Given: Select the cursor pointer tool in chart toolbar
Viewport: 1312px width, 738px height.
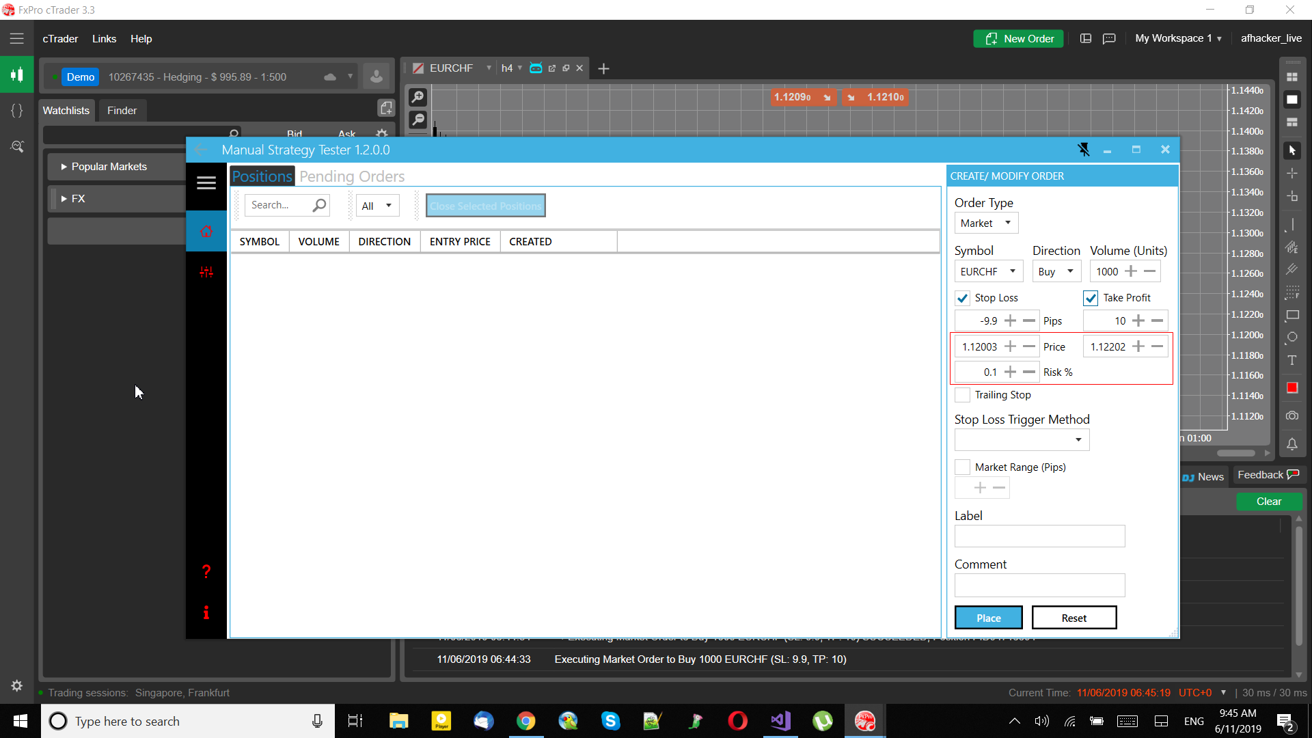Looking at the screenshot, I should [1292, 150].
